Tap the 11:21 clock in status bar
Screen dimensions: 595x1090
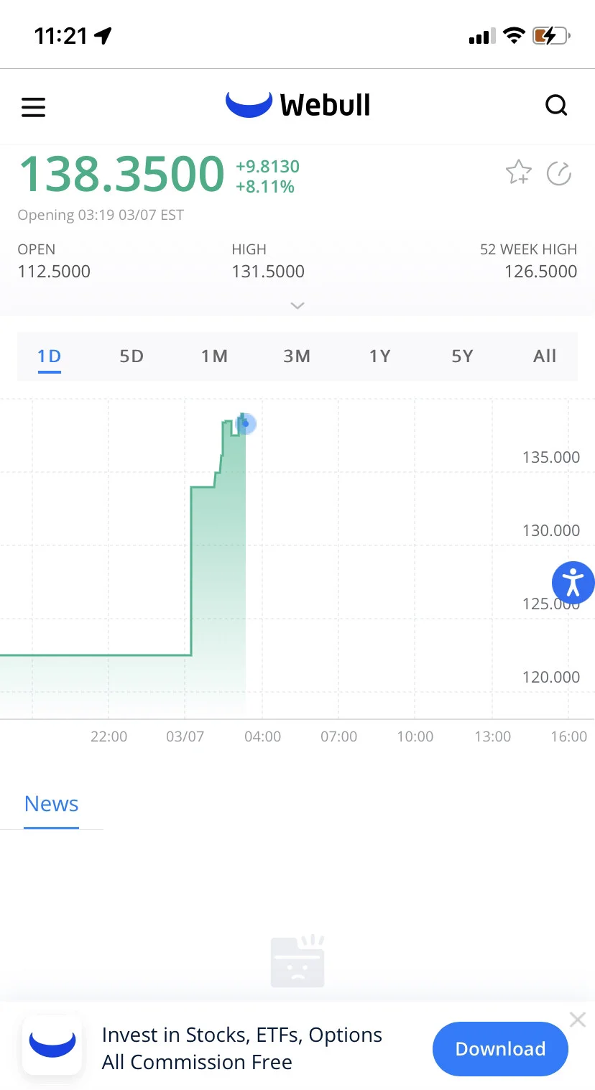[60, 36]
